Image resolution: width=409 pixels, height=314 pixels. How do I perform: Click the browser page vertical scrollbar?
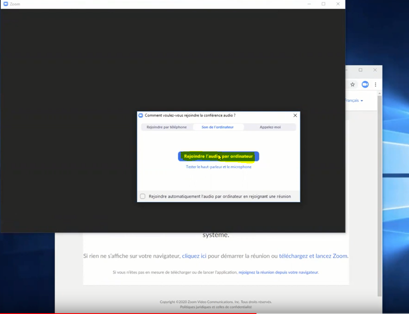pyautogui.click(x=379, y=195)
